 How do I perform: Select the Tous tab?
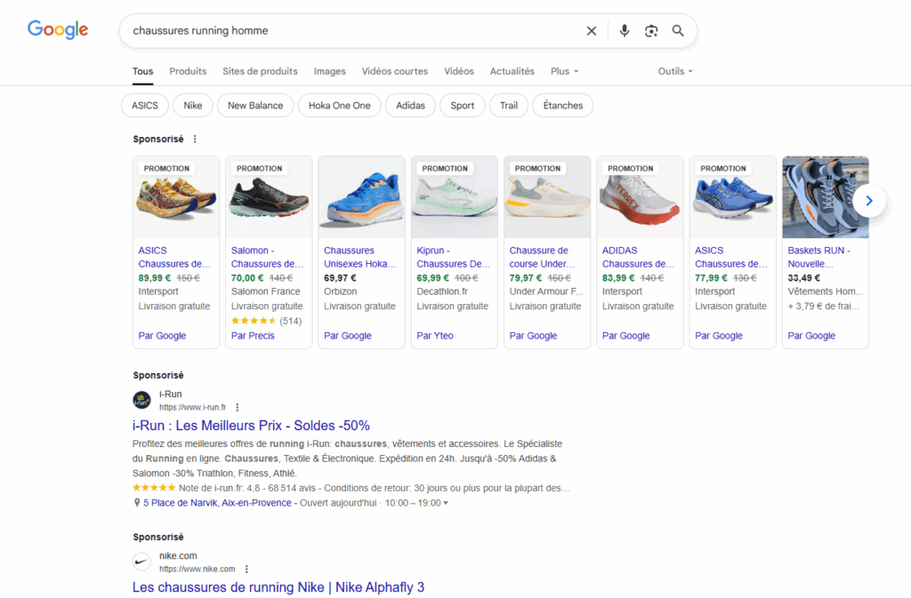142,71
